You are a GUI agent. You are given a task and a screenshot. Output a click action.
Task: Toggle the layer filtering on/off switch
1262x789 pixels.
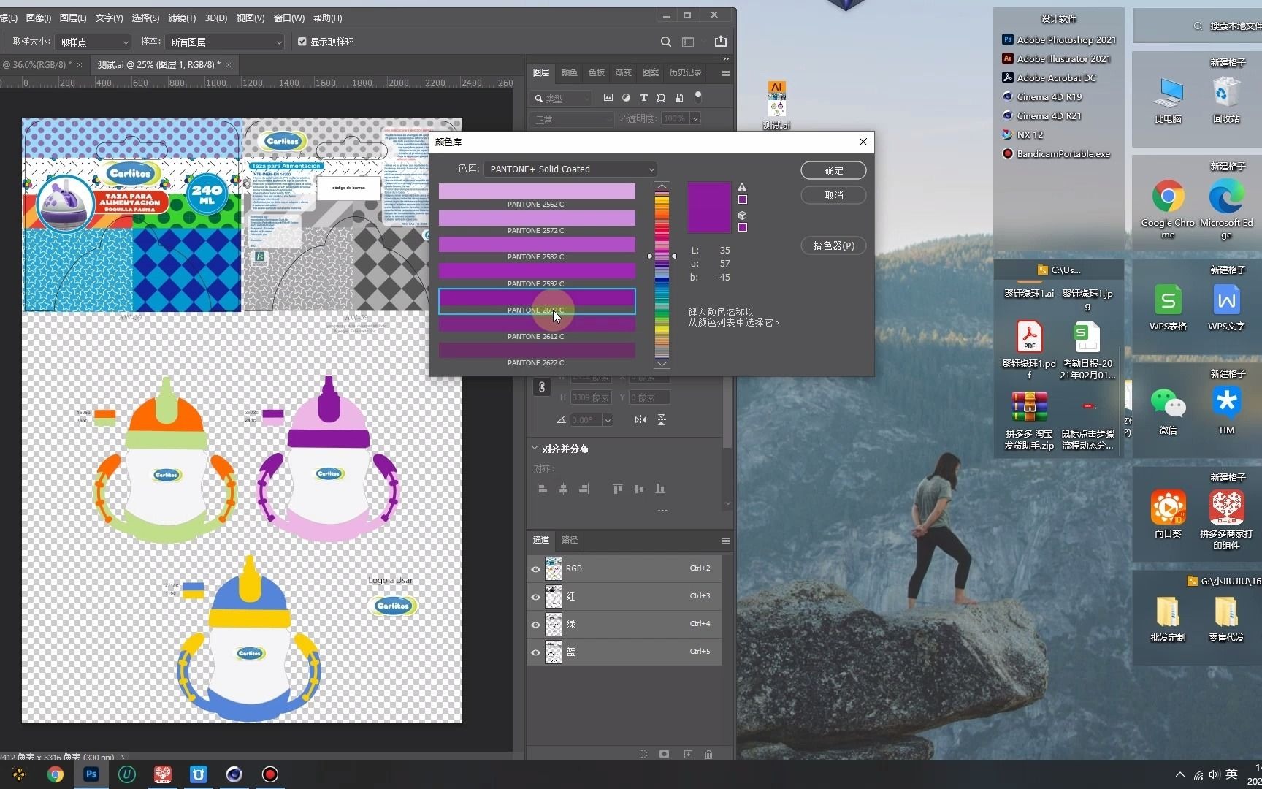[x=698, y=96]
